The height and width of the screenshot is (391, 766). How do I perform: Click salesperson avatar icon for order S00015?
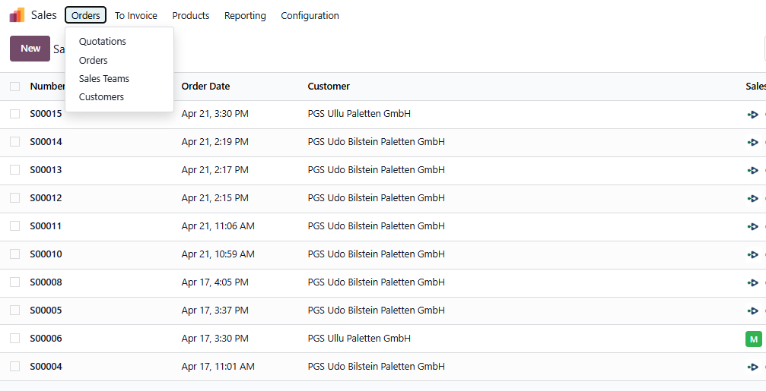[753, 115]
